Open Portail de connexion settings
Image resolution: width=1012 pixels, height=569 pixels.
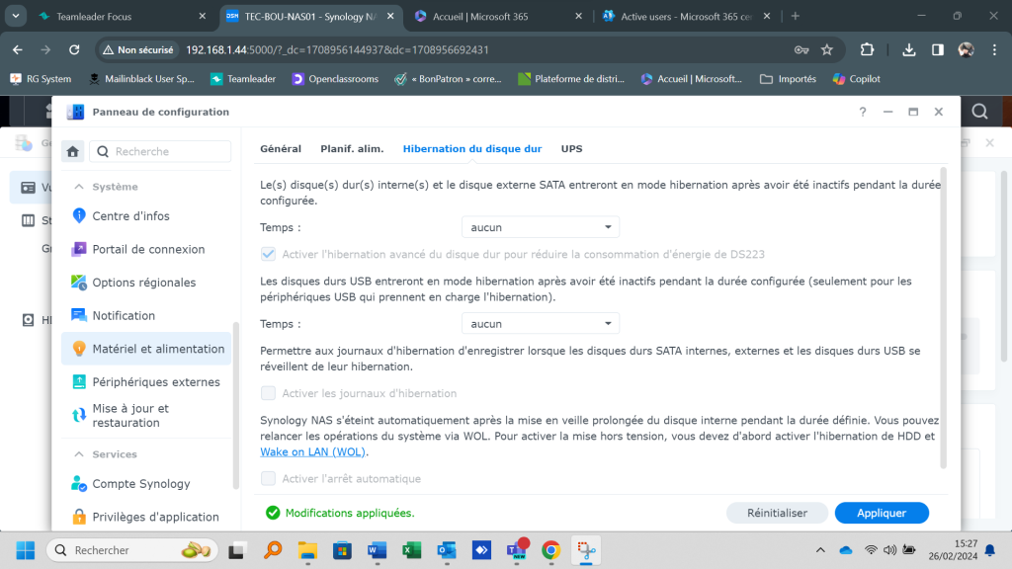click(x=148, y=250)
